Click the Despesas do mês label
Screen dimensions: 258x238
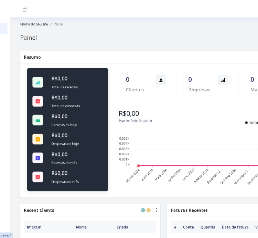65,182
